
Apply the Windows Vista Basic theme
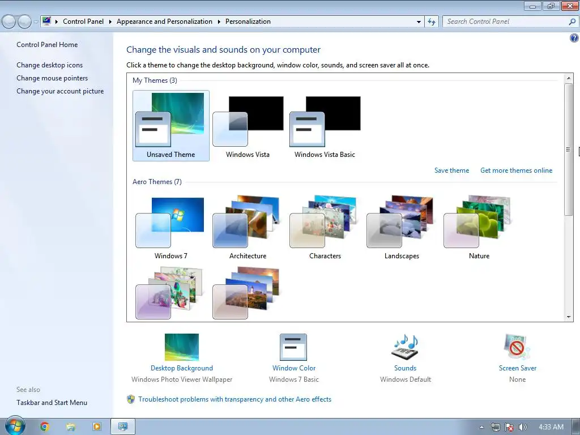click(325, 126)
